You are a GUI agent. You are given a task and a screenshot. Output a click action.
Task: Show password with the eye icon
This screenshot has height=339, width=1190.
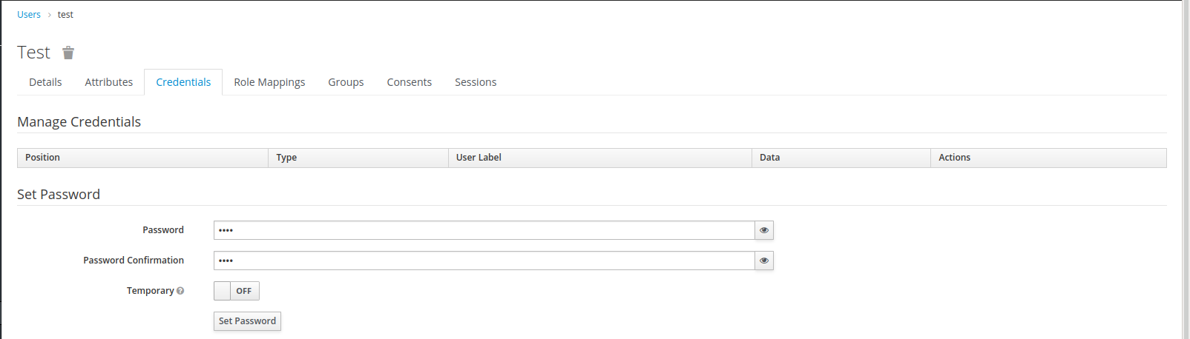(x=764, y=230)
